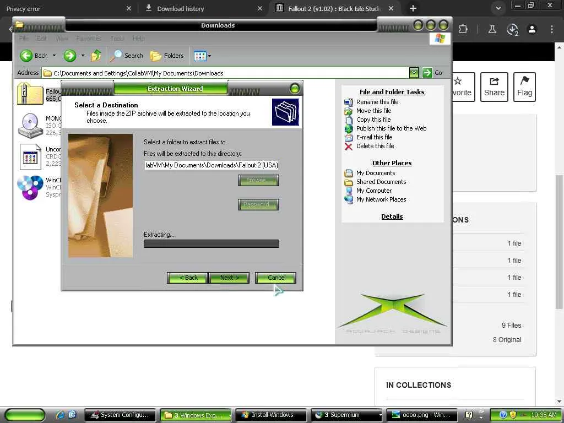Switch to oooo.png taskbar button
564x423 pixels.
[x=421, y=415]
